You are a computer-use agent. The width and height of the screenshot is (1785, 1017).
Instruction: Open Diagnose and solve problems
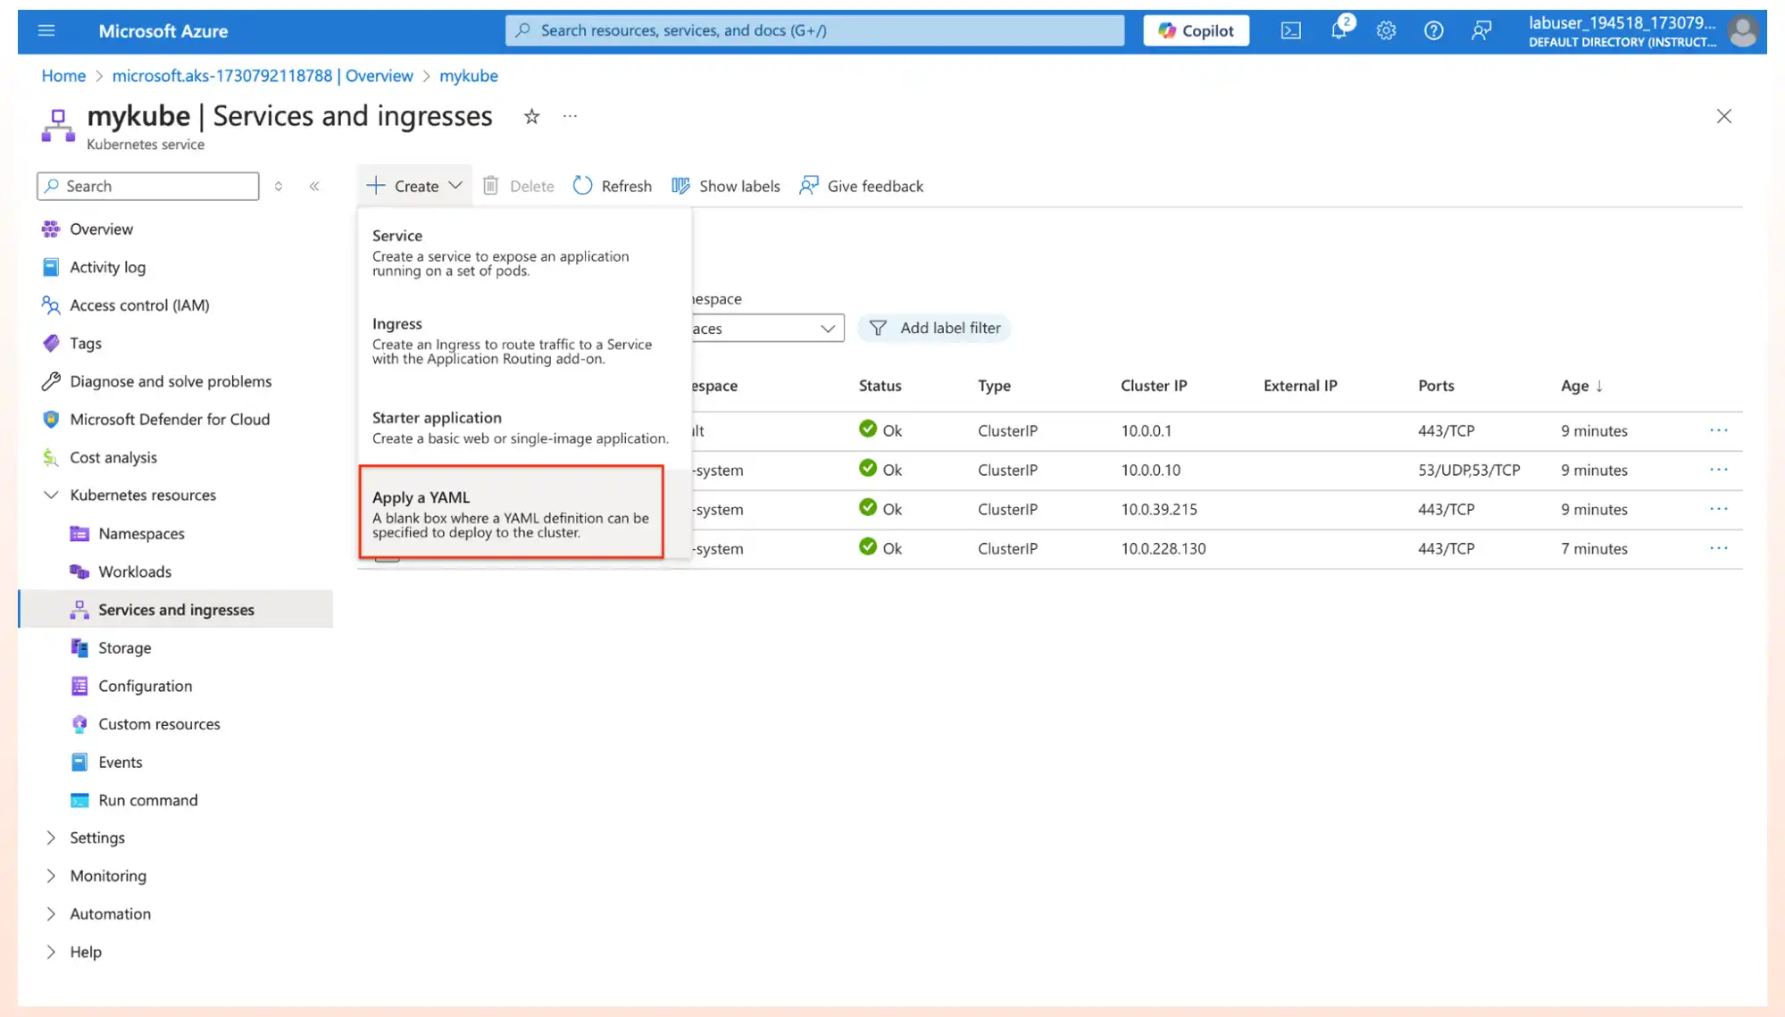click(171, 381)
